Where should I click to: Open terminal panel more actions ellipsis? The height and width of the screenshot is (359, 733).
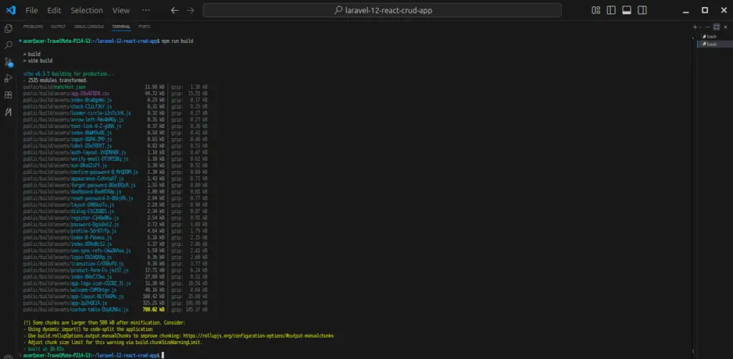coord(708,26)
